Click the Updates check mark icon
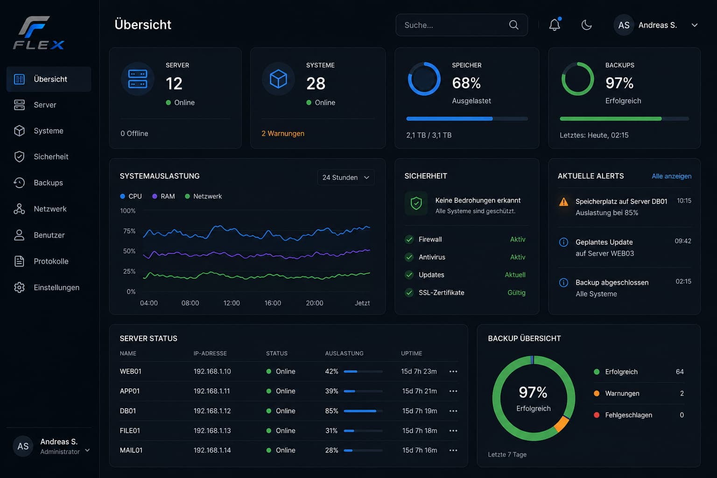Viewport: 717px width, 478px height. click(409, 275)
